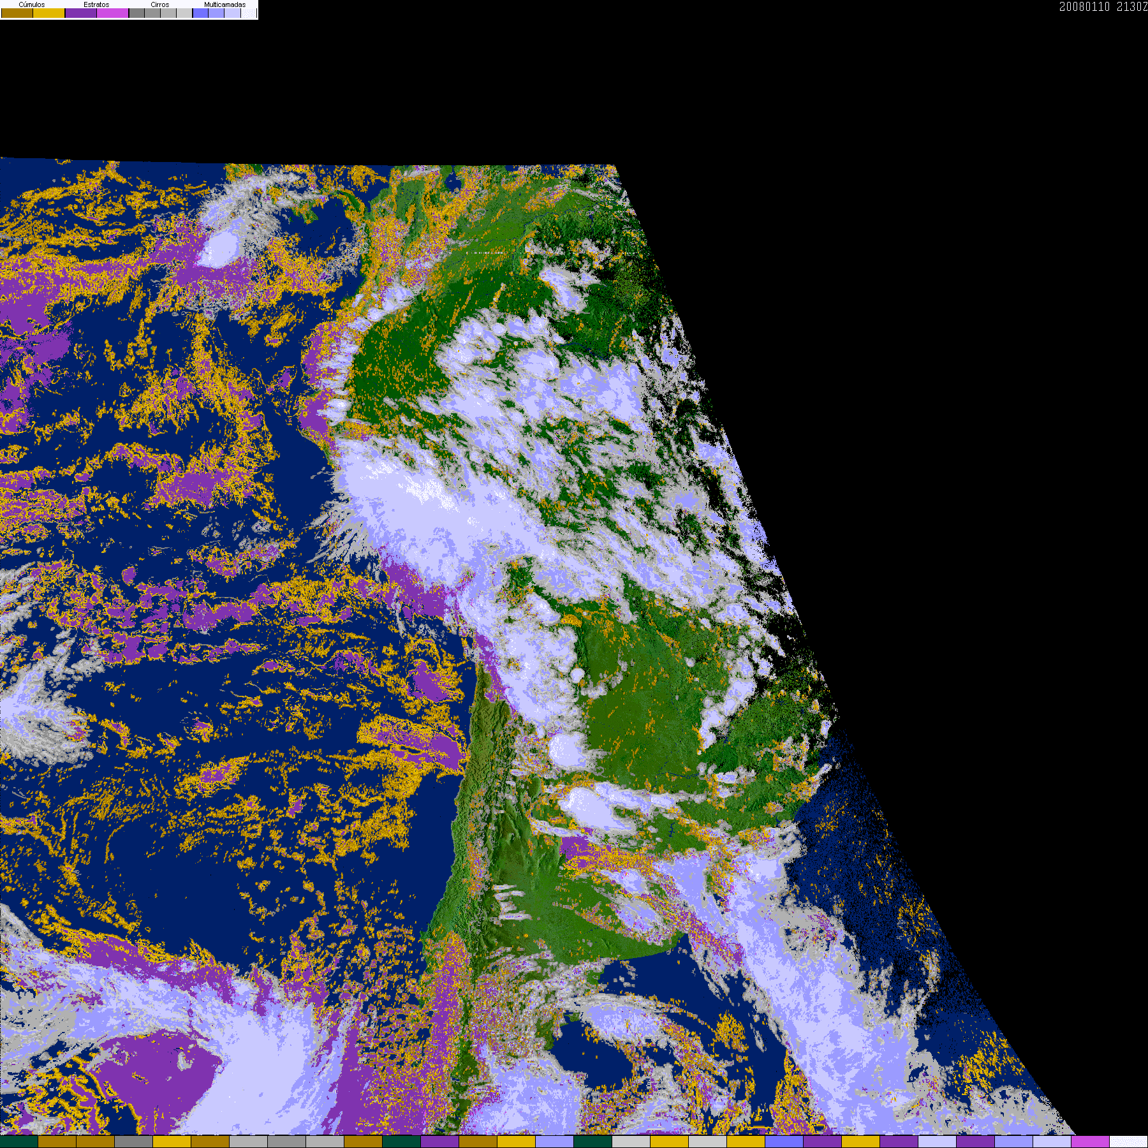Click the dark brown Cúmulos legend swatch

[x=17, y=13]
